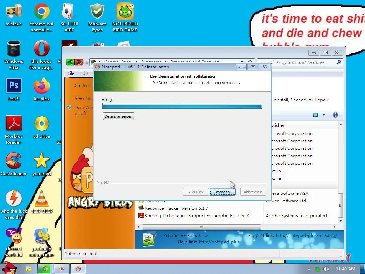Show hidden tray icons arrow
Screen dimensions: 365x274
coord(309,269)
